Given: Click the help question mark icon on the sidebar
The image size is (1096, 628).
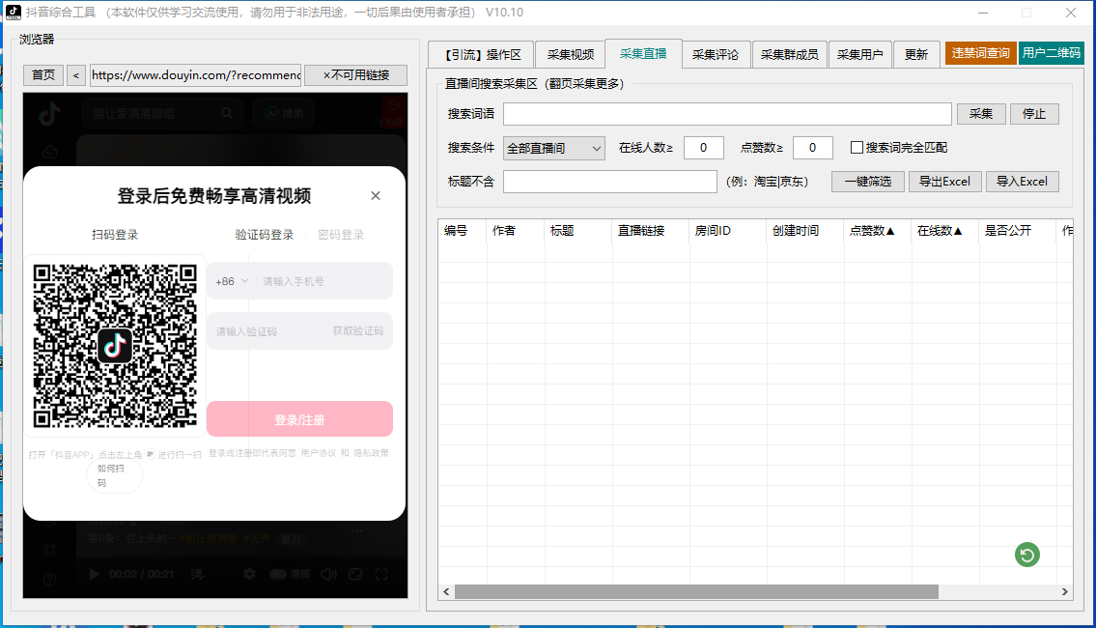Looking at the screenshot, I should pyautogui.click(x=49, y=578).
